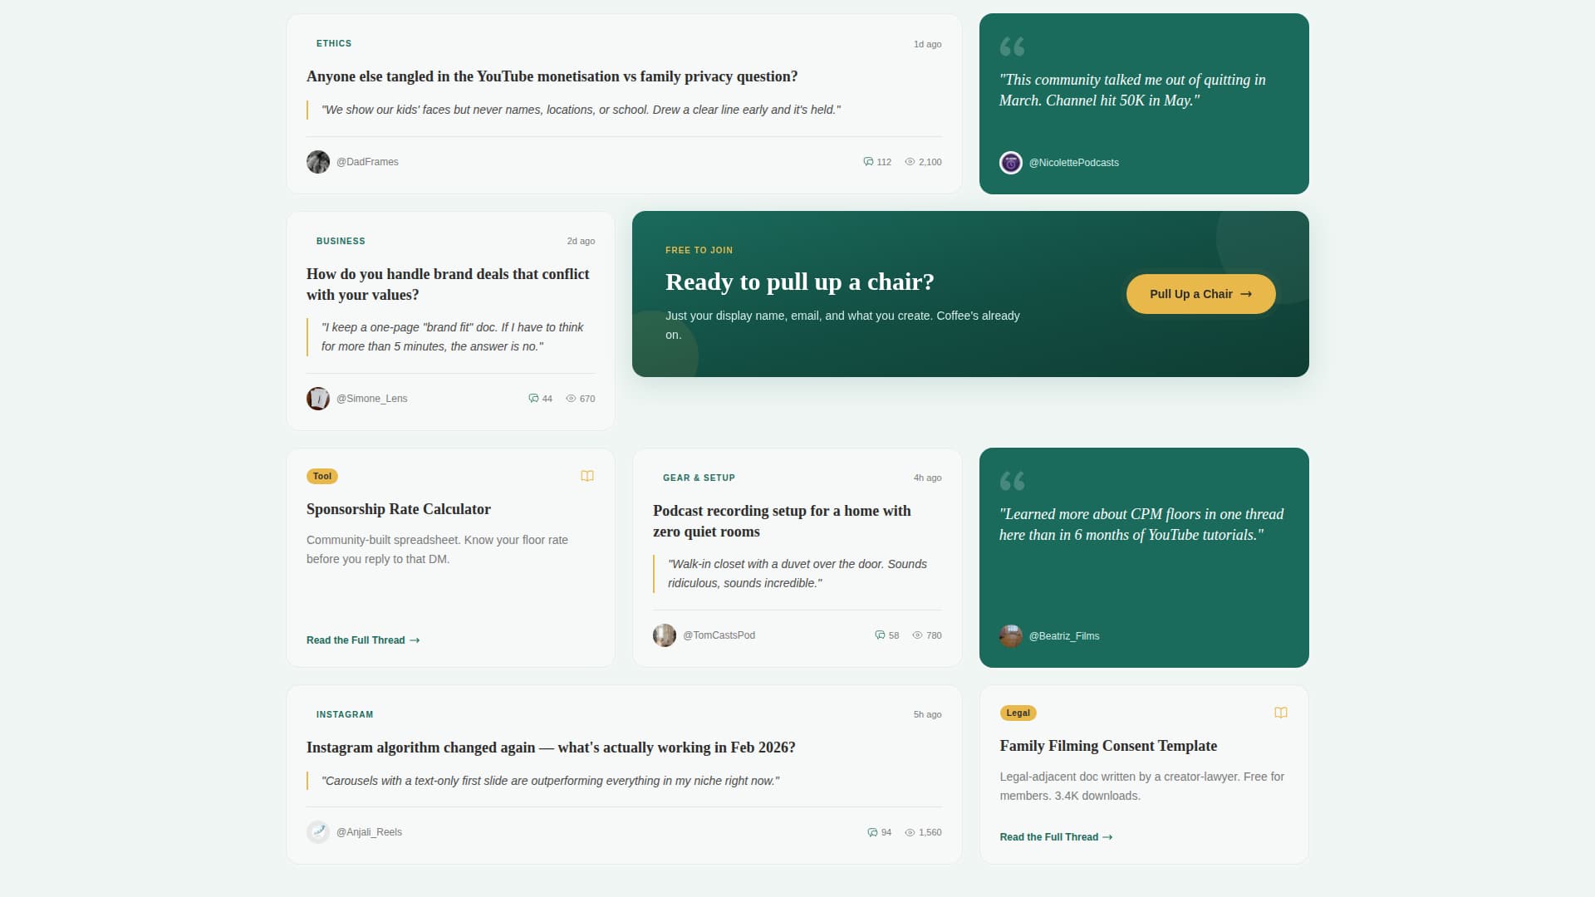Click the quote mark icon on NicolettePodcasts testimonial
The image size is (1595, 897).
point(1012,47)
